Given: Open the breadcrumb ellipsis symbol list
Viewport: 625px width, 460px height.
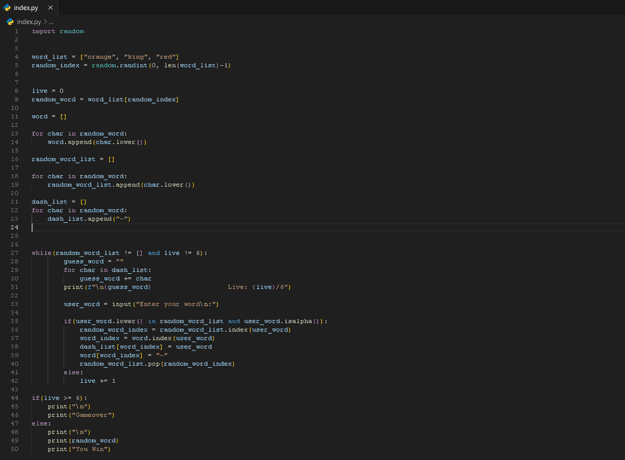Looking at the screenshot, I should point(52,22).
